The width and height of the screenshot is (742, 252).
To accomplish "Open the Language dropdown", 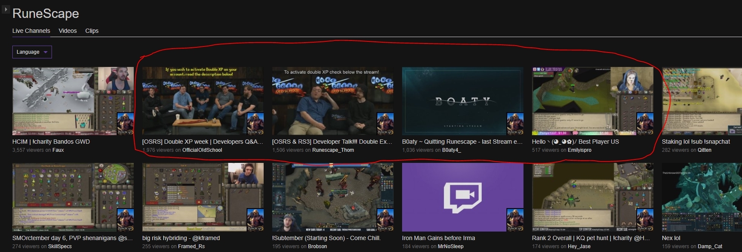I will 32,52.
